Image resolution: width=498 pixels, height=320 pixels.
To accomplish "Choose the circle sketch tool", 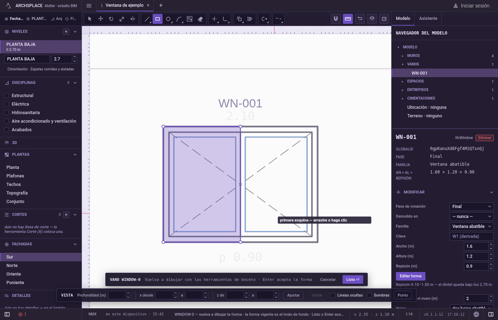I will click(x=168, y=19).
